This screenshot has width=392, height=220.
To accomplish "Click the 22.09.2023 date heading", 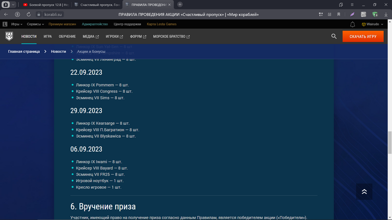I will [x=86, y=72].
